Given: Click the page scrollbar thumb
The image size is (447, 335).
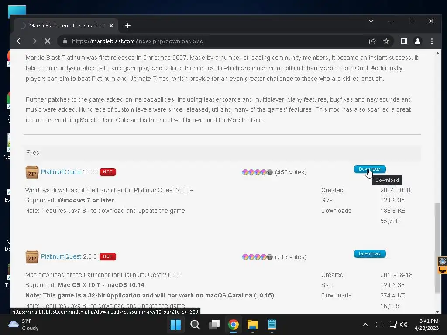Looking at the screenshot, I should (x=437, y=248).
